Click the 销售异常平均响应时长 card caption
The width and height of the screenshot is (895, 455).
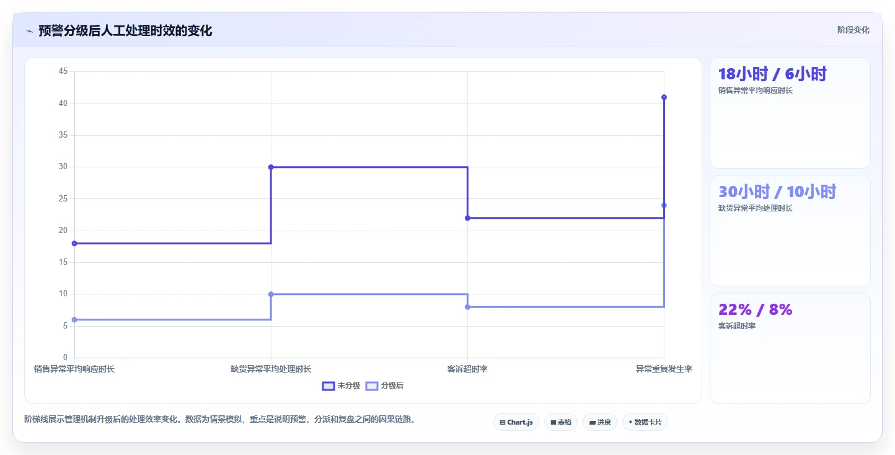point(756,91)
